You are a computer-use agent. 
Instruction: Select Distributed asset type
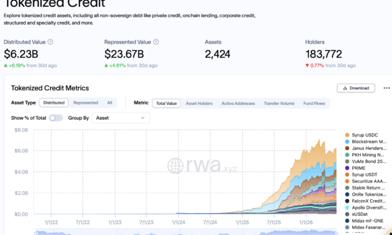(x=54, y=102)
